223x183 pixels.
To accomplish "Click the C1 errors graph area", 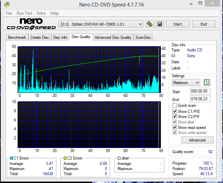I will [x=89, y=69].
